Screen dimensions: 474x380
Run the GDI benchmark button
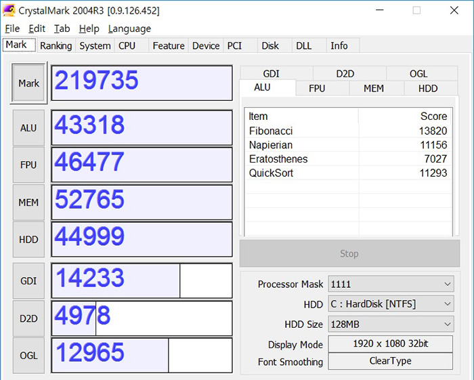tap(28, 281)
